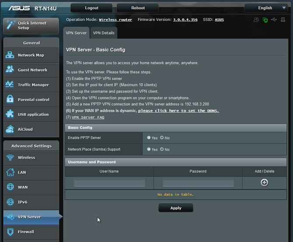Open USB application menu item
293x242 pixels.
[31, 114]
